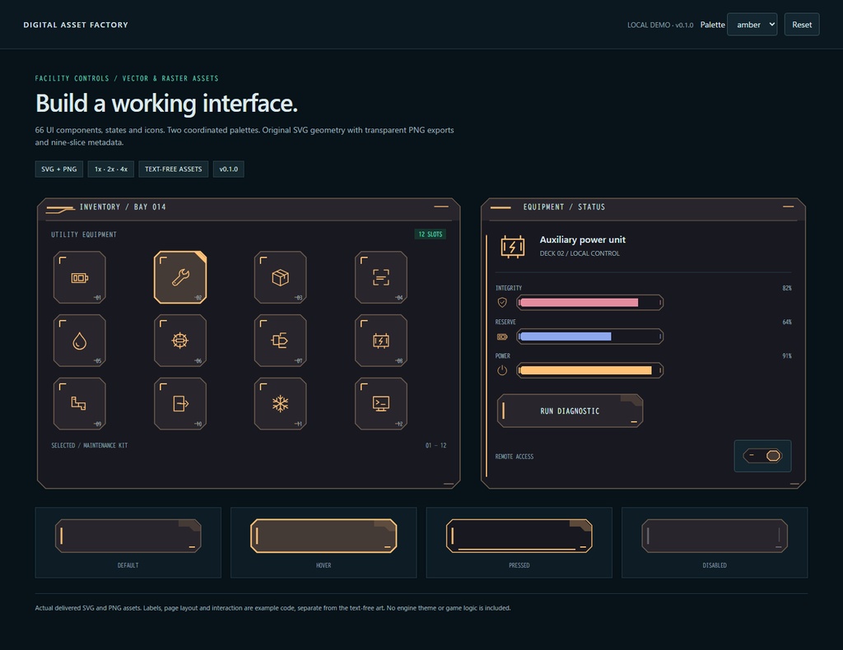This screenshot has height=650, width=843.
Task: Click the Hover state button sample
Action: (324, 536)
